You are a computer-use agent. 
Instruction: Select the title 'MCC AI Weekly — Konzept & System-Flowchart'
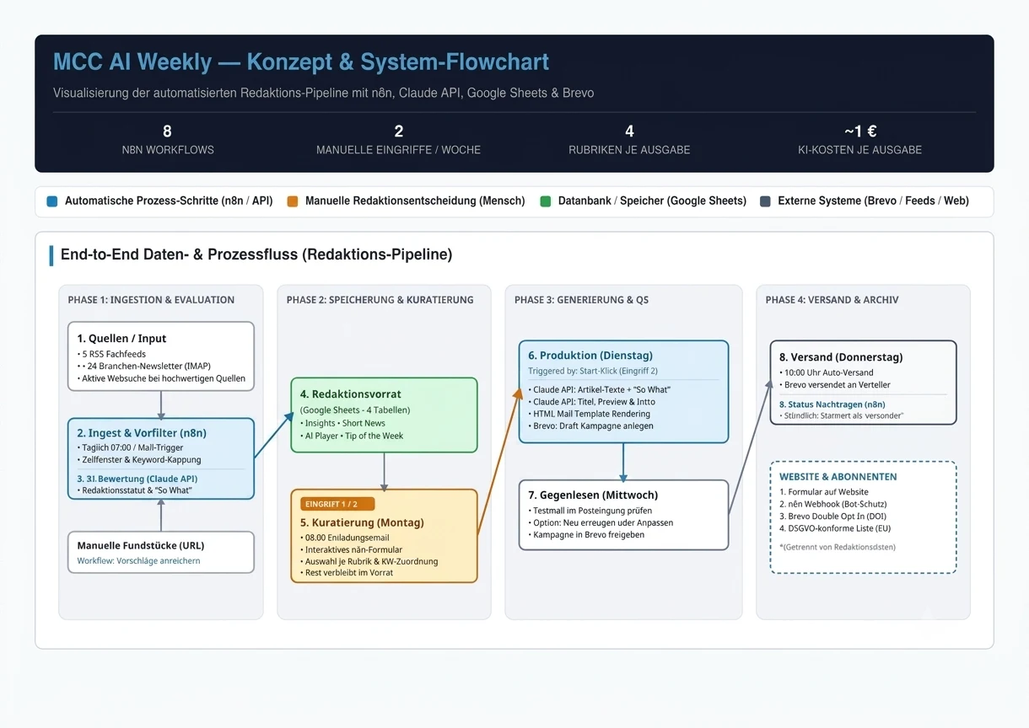[x=301, y=62]
